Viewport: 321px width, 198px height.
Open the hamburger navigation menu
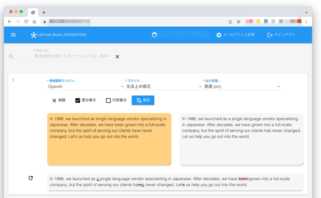[13, 35]
